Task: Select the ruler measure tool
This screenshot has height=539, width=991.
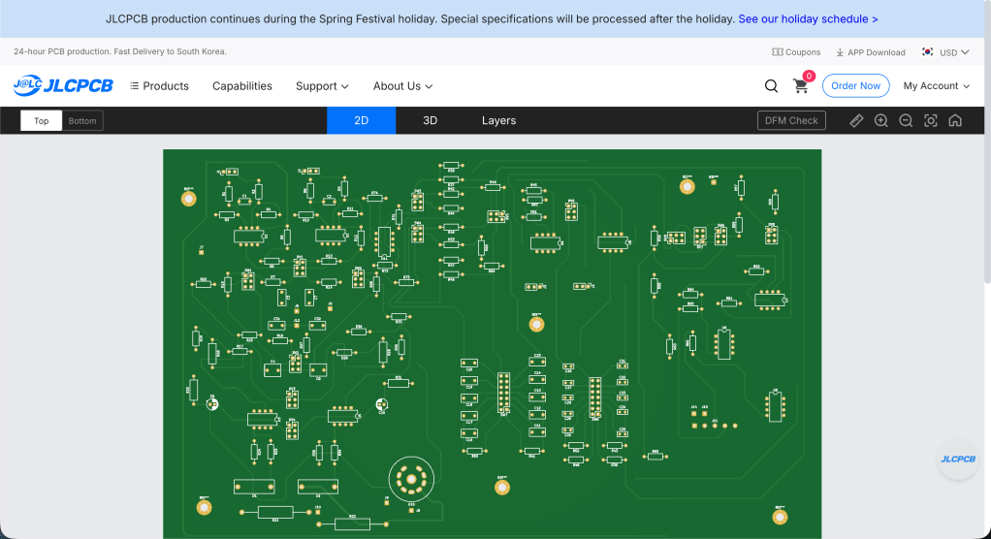Action: [856, 120]
